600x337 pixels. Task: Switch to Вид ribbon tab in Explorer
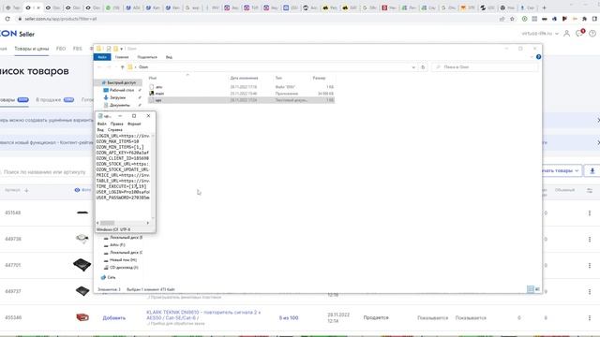169,57
